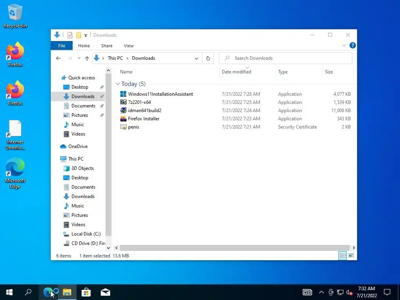Open taskbar Search magnifier
This screenshot has width=400, height=300.
click(x=28, y=292)
